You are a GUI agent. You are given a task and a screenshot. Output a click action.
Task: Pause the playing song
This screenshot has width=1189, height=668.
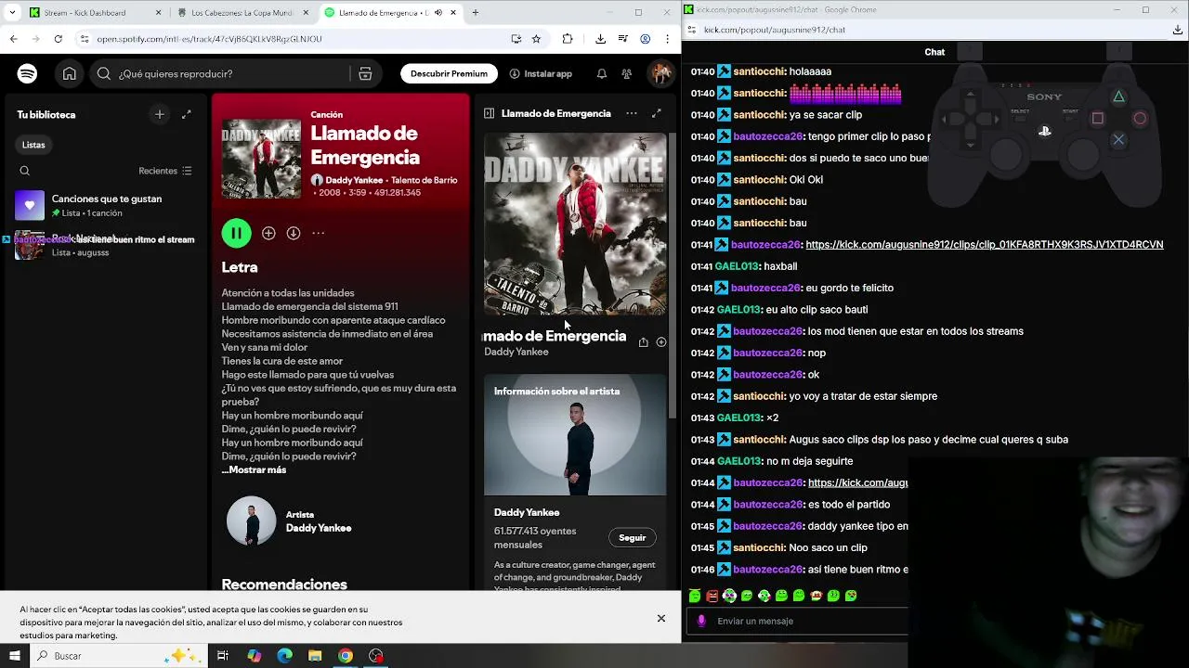click(236, 233)
